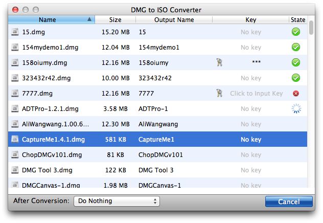This screenshot has height=223, width=323.
Task: Cancel the conversion with the Cancel button
Action: [289, 202]
